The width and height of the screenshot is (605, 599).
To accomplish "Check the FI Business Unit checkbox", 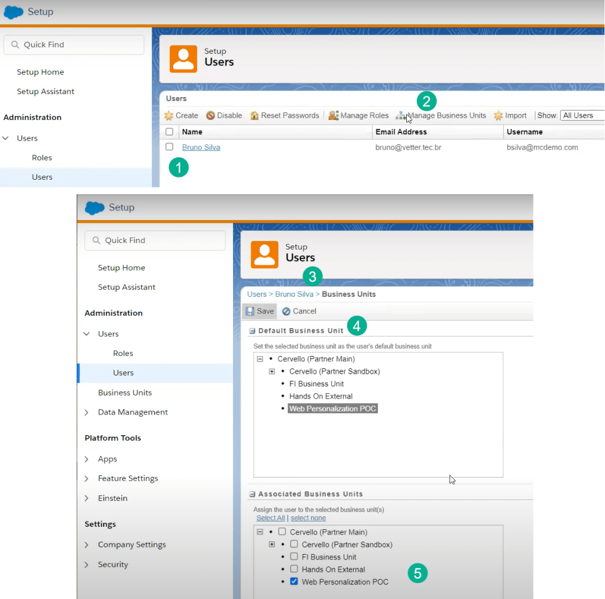I will click(x=294, y=557).
